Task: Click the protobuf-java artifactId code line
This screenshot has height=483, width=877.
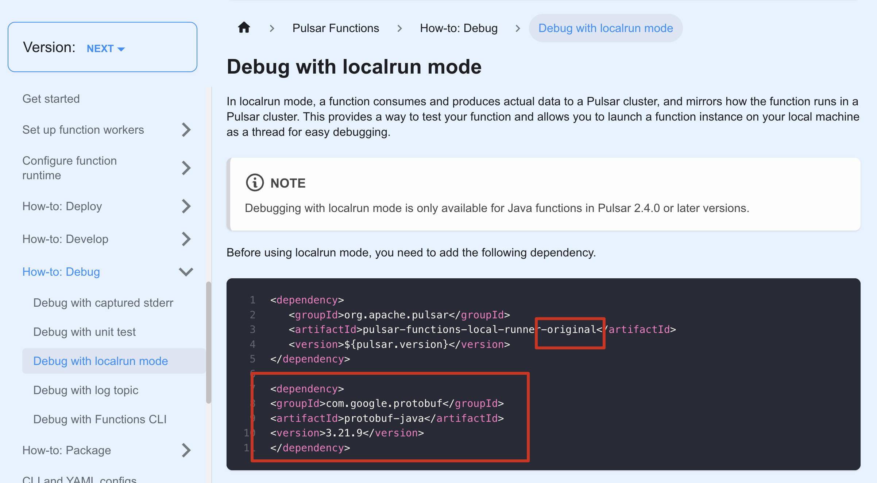Action: click(387, 418)
